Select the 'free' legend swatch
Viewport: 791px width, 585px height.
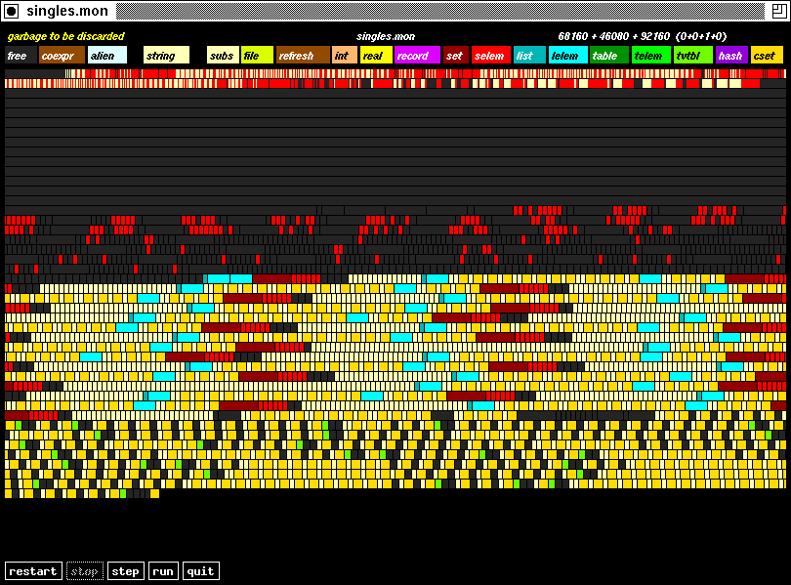[x=20, y=56]
